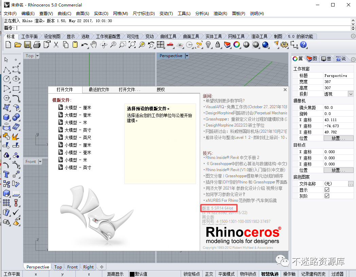Click the Check mark tool icon
356x277 pixels.
(16, 212)
